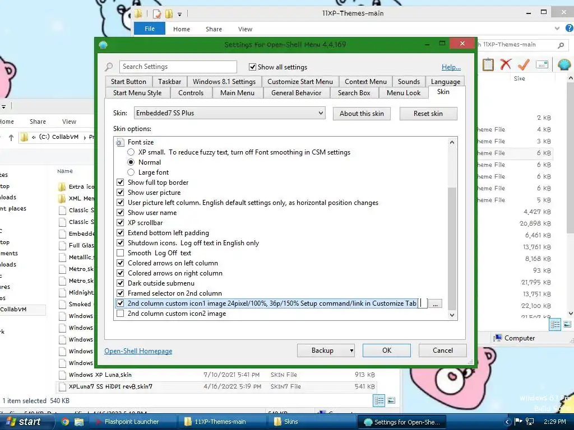The image size is (574, 430).
Task: Open Chrome from the taskbar quick launch
Action: click(65, 422)
